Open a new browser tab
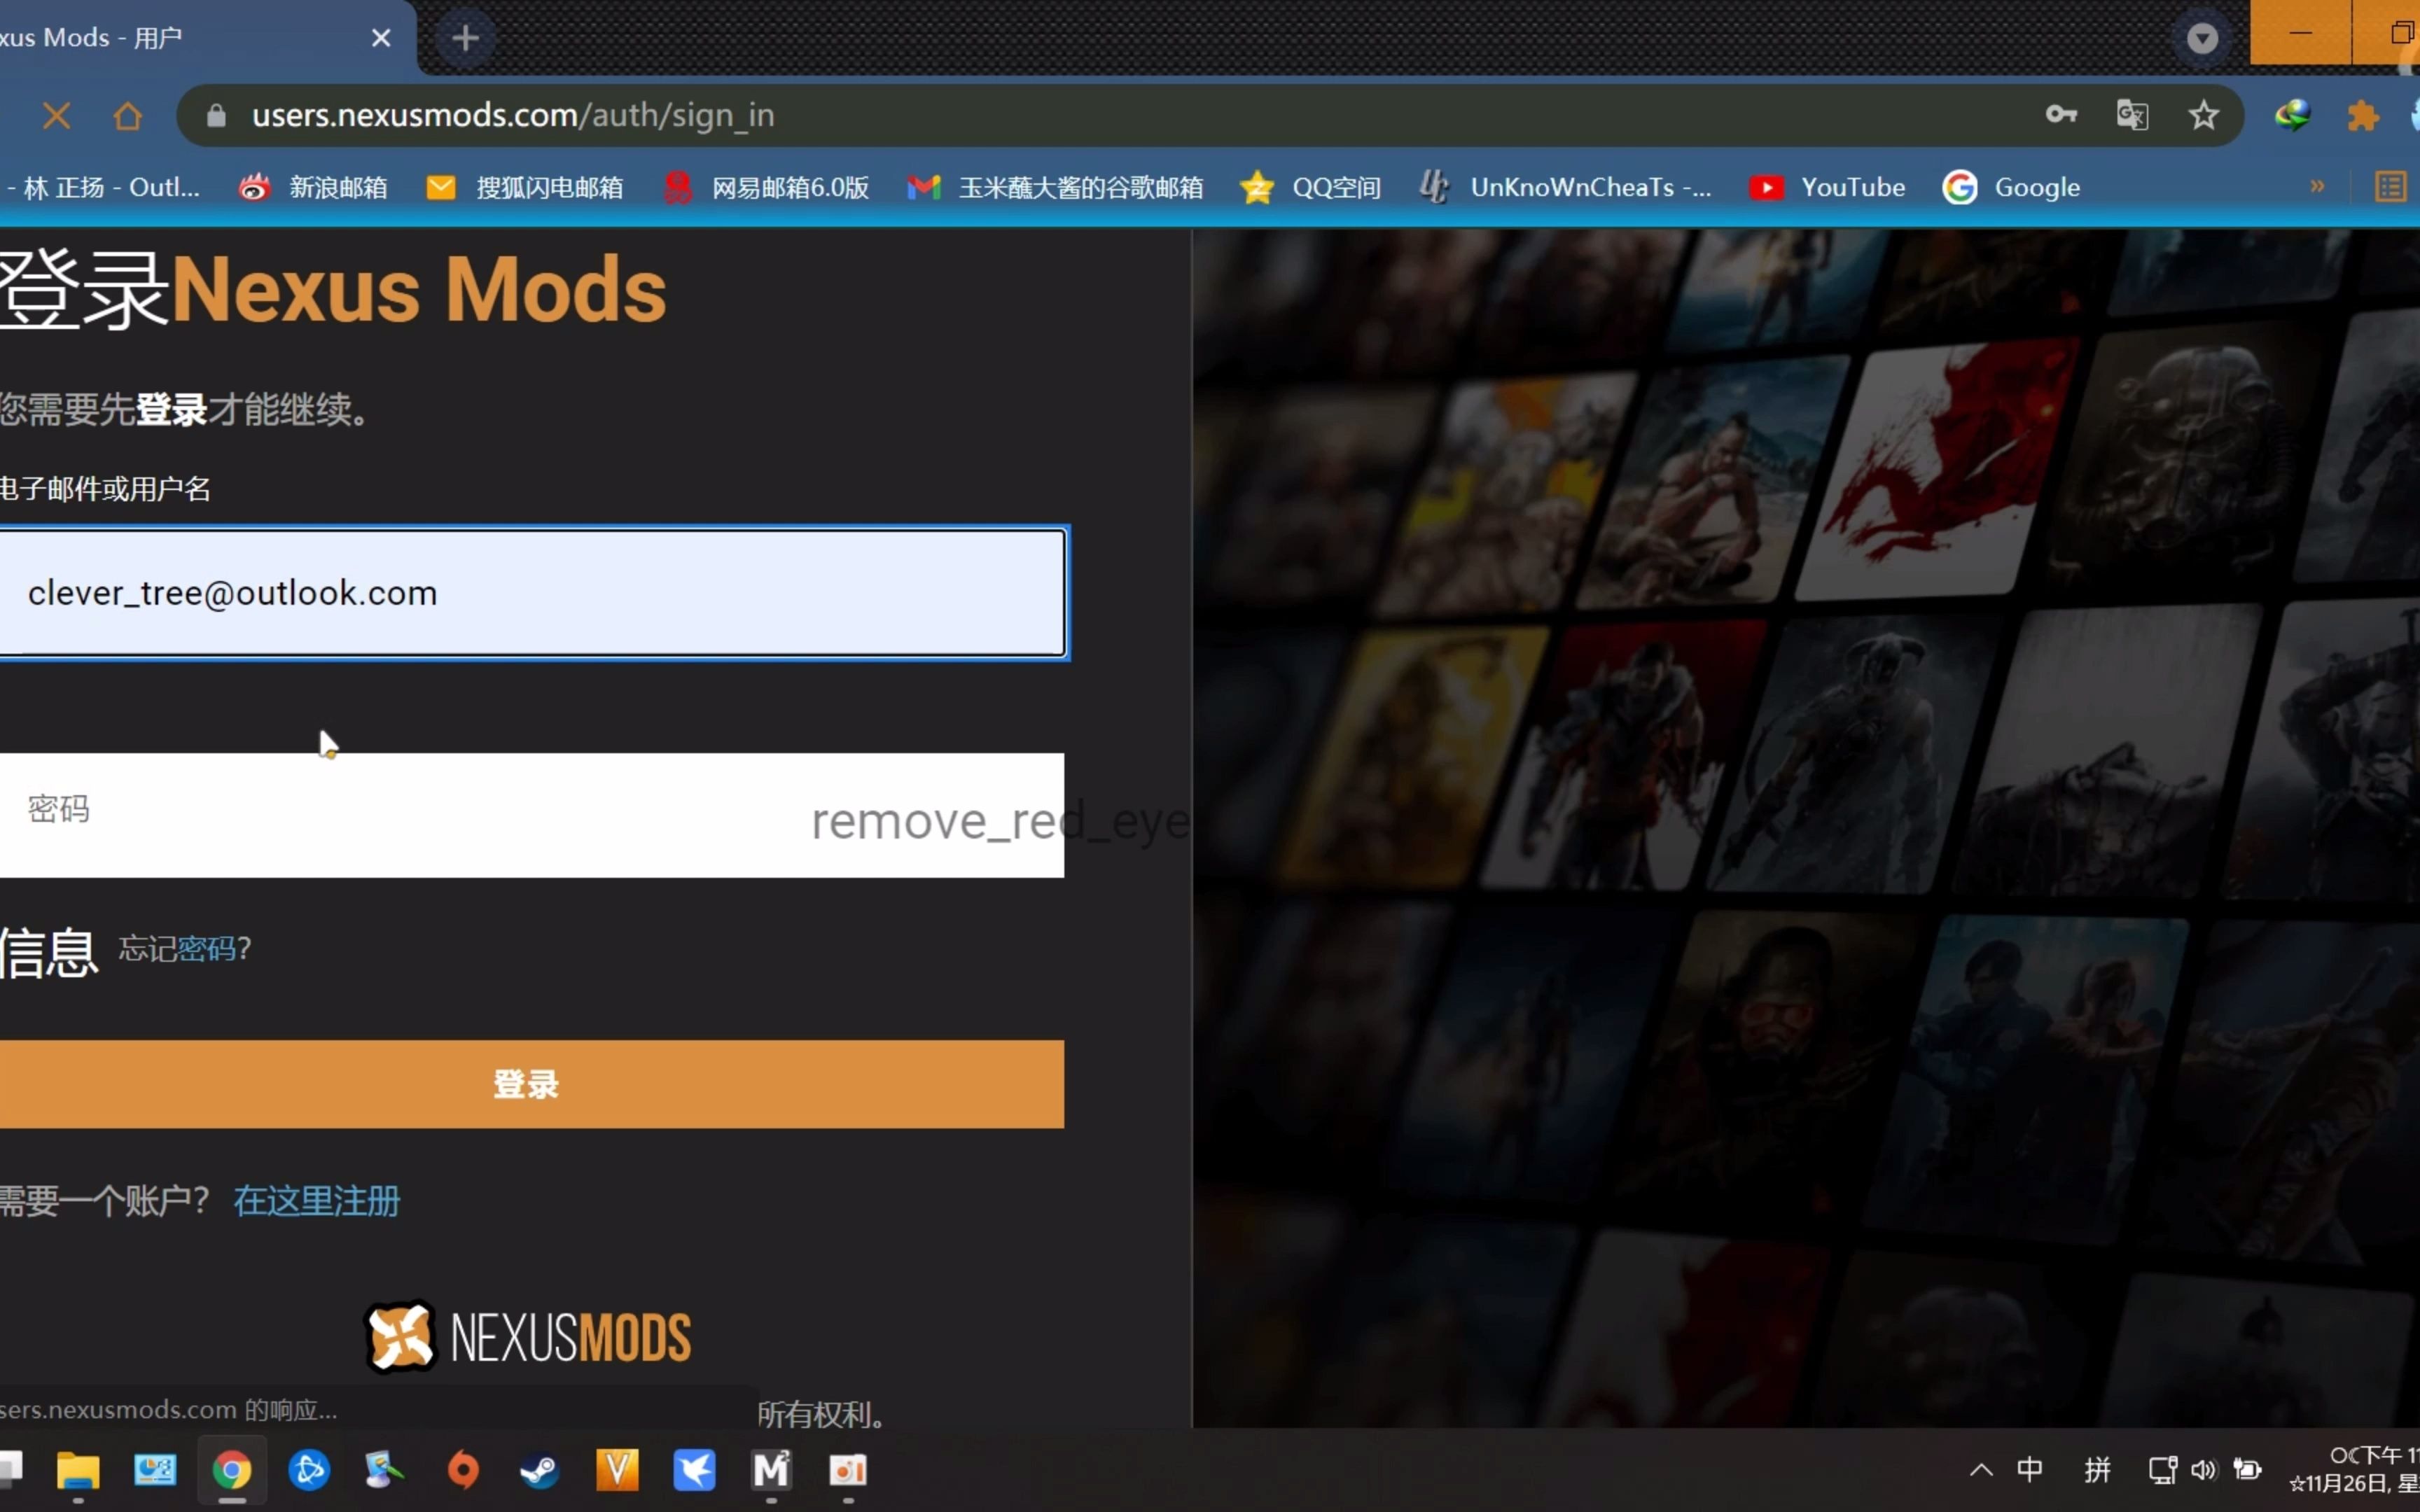Screen dimensions: 2420x1512 [x=465, y=38]
